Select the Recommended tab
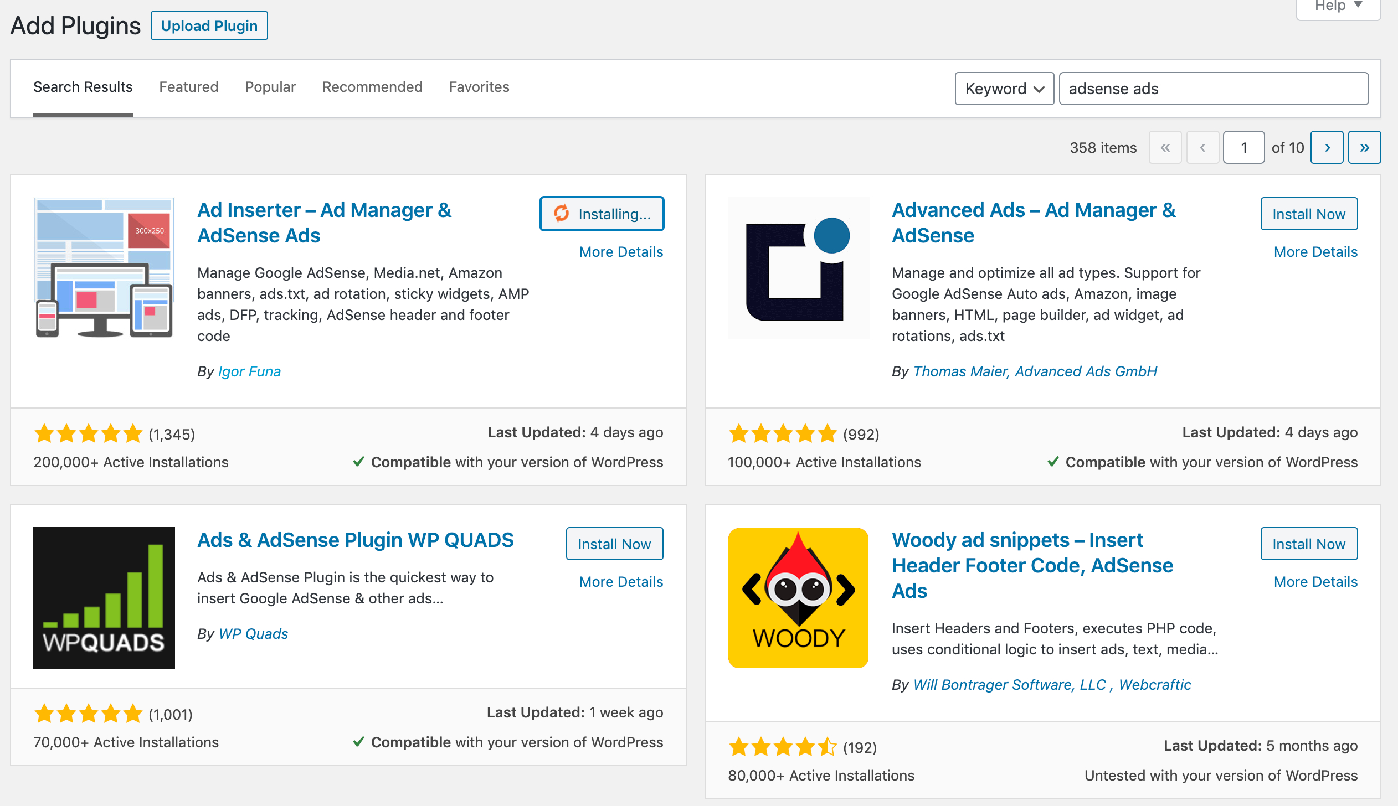The image size is (1398, 806). [x=372, y=87]
